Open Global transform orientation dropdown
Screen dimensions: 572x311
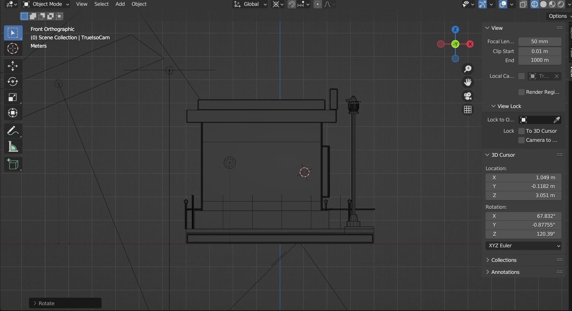pos(250,4)
